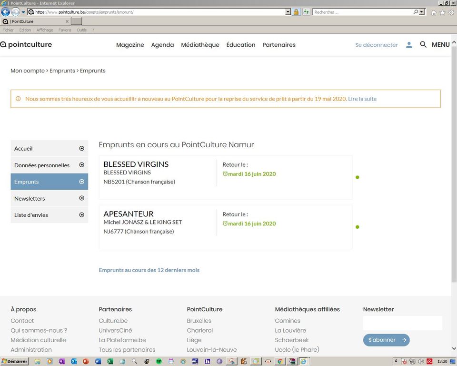Select Liste d'envies circle indicator
This screenshot has height=366, width=457.
point(81,215)
